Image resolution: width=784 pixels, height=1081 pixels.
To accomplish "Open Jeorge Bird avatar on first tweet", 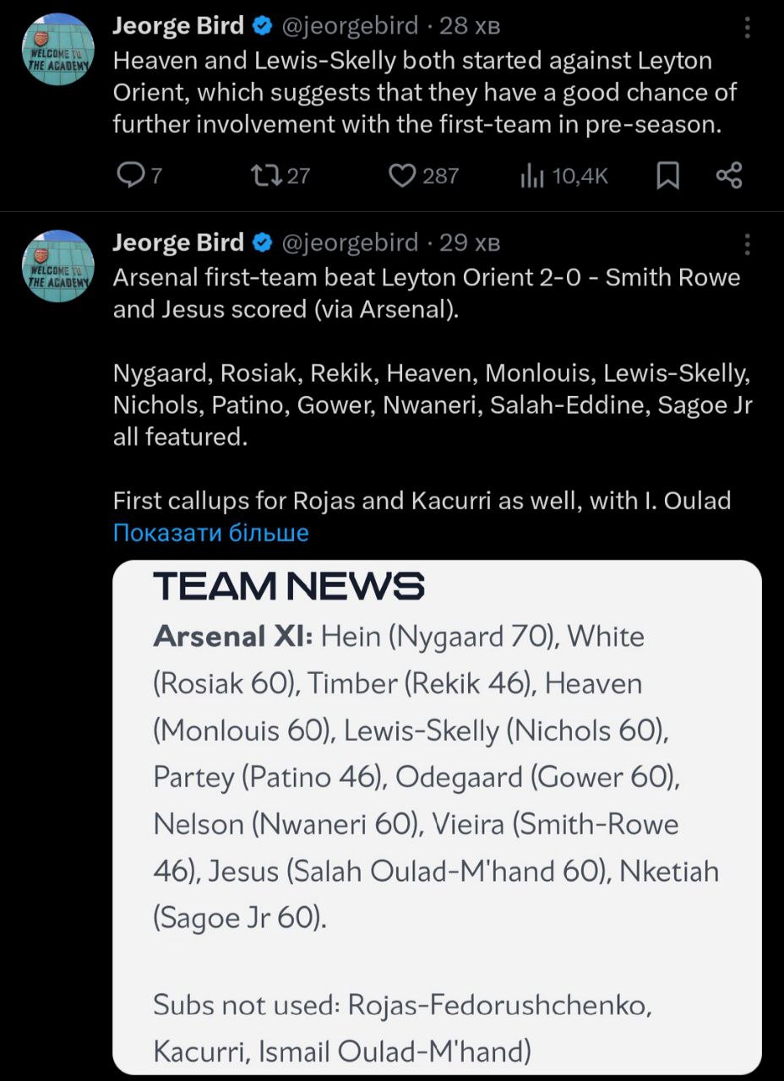I will coord(57,49).
